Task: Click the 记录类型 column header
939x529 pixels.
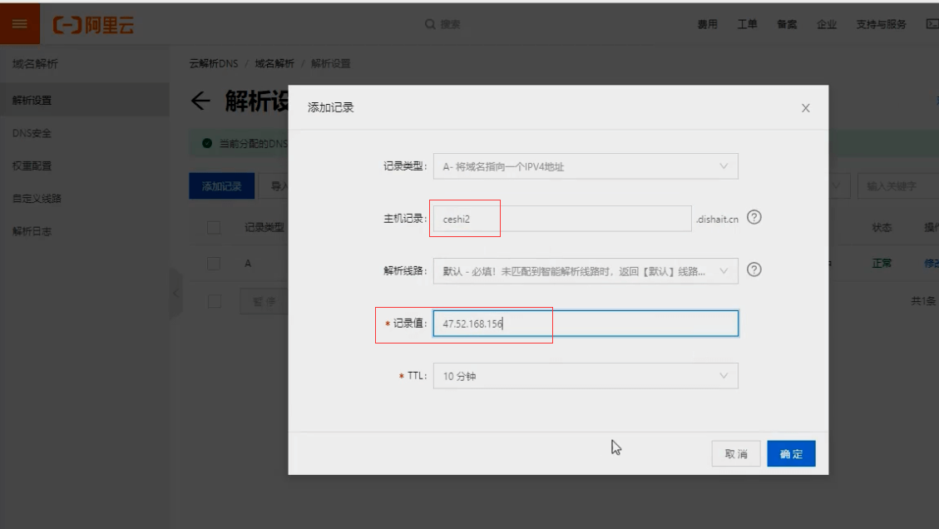Action: pyautogui.click(x=264, y=228)
